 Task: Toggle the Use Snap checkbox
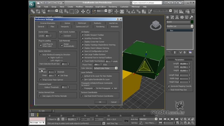pyautogui.click(x=58, y=75)
